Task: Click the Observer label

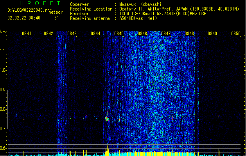Action: [79, 4]
